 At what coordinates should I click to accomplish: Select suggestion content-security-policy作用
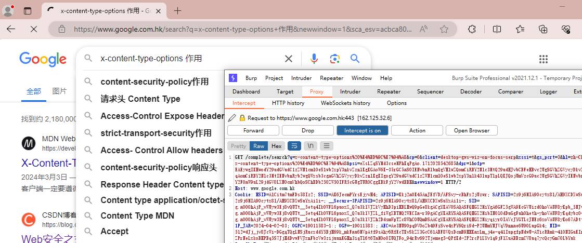[155, 82]
